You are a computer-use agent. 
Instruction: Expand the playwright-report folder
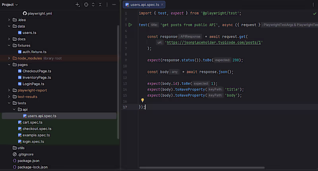click(9, 90)
